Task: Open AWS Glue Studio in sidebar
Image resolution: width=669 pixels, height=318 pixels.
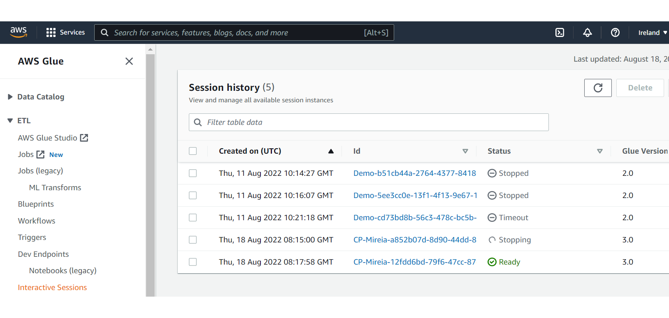Action: pos(47,138)
